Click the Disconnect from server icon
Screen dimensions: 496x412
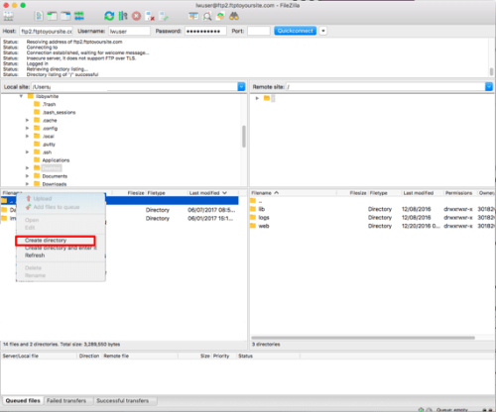coord(150,16)
